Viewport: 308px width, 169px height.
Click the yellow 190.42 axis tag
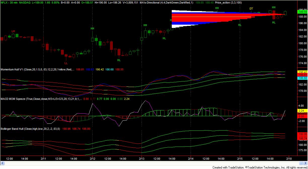pyautogui.click(x=302, y=72)
